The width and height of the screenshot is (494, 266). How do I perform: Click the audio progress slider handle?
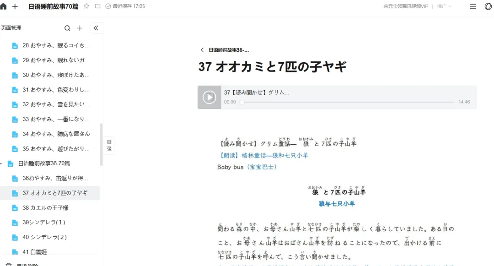pos(242,102)
